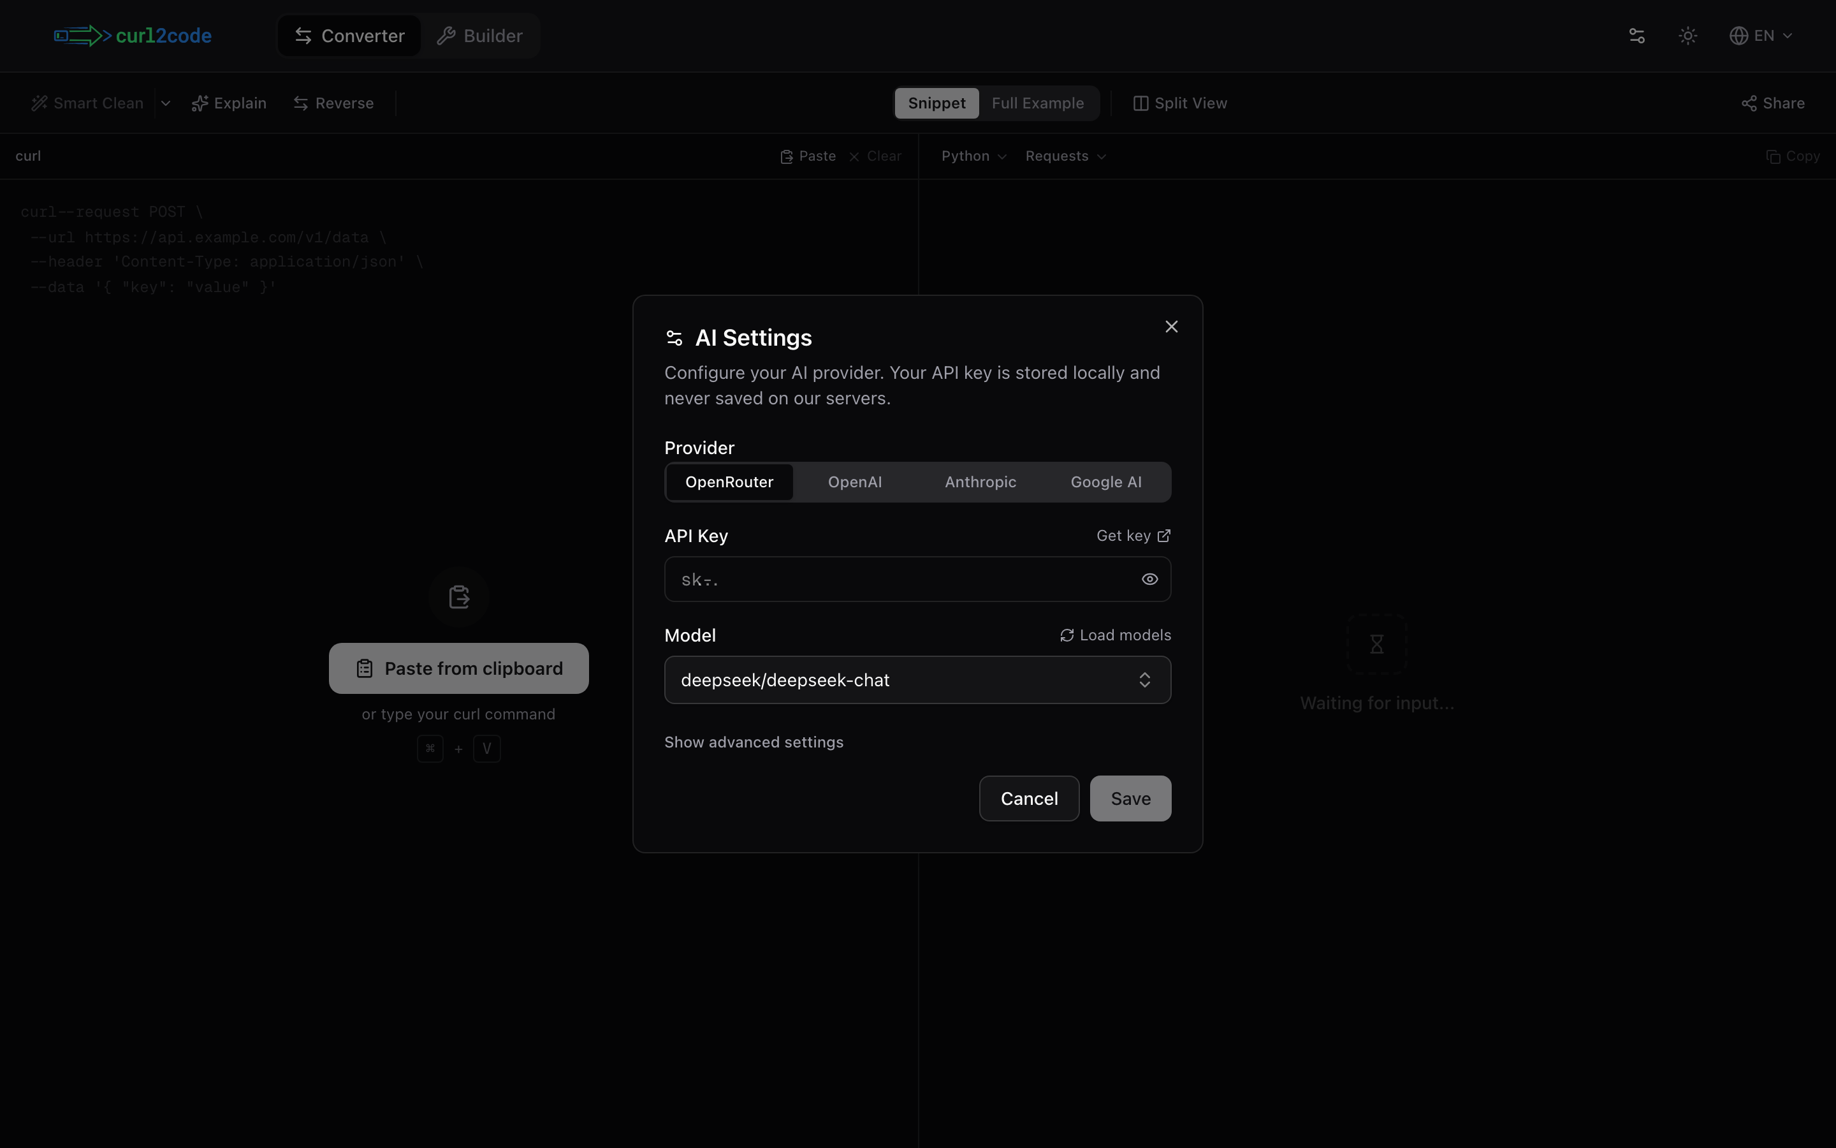Toggle Split View
Viewport: 1836px width, 1148px height.
pos(1180,103)
